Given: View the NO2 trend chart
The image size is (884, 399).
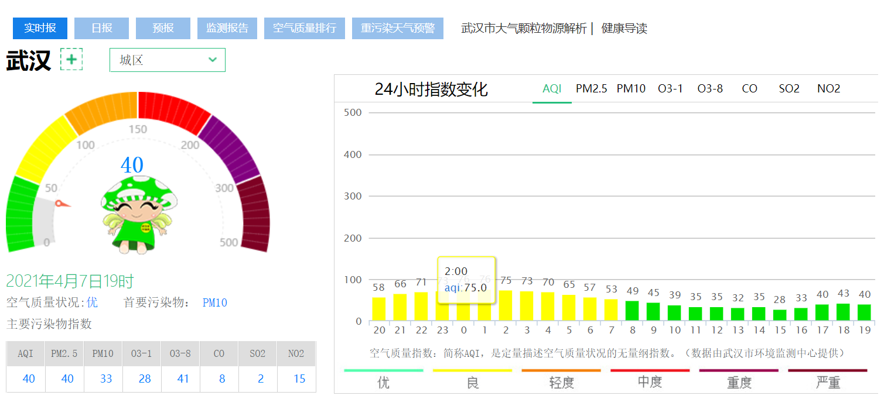Looking at the screenshot, I should (828, 88).
